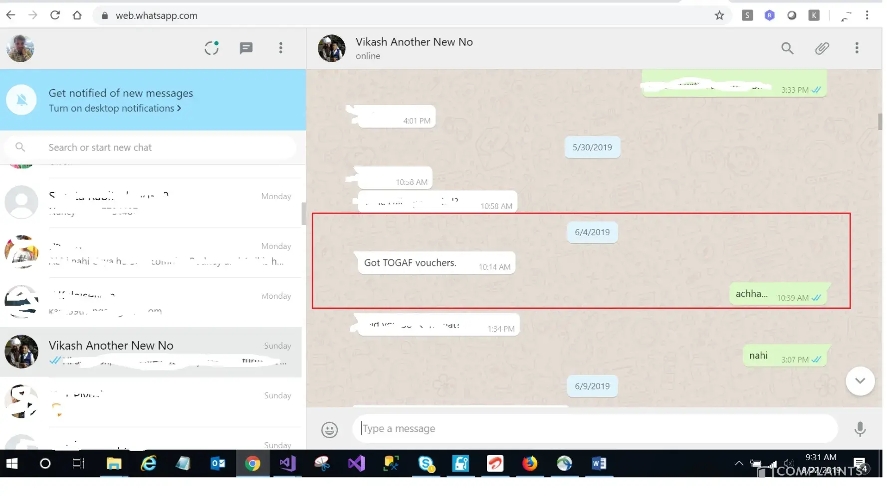Start a new chat via message icon

click(x=246, y=48)
